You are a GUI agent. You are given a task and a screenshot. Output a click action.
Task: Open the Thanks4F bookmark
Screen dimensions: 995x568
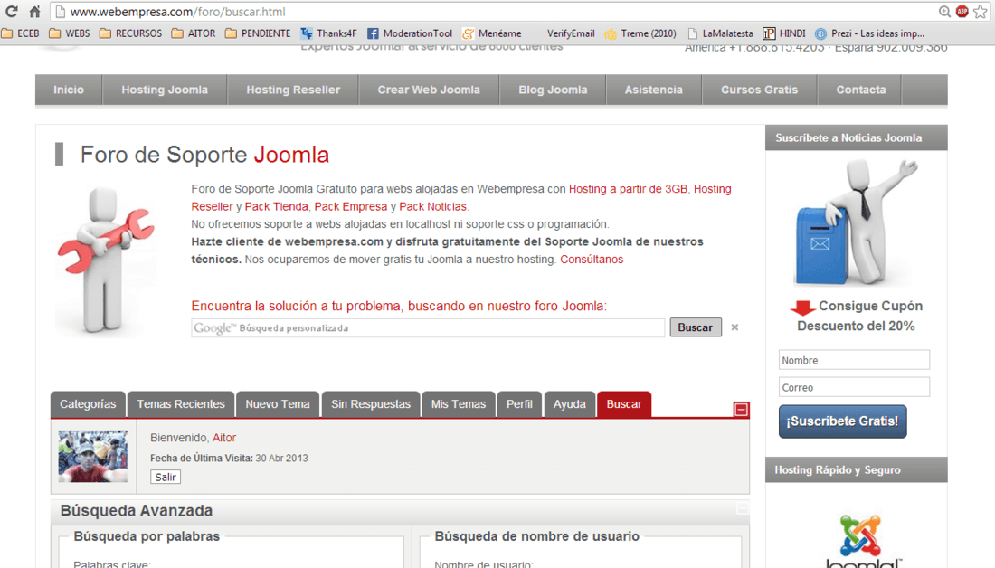[x=328, y=33]
